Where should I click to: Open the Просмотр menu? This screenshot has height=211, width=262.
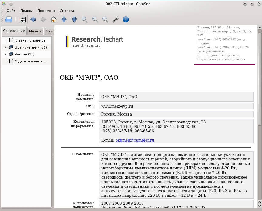(46, 11)
